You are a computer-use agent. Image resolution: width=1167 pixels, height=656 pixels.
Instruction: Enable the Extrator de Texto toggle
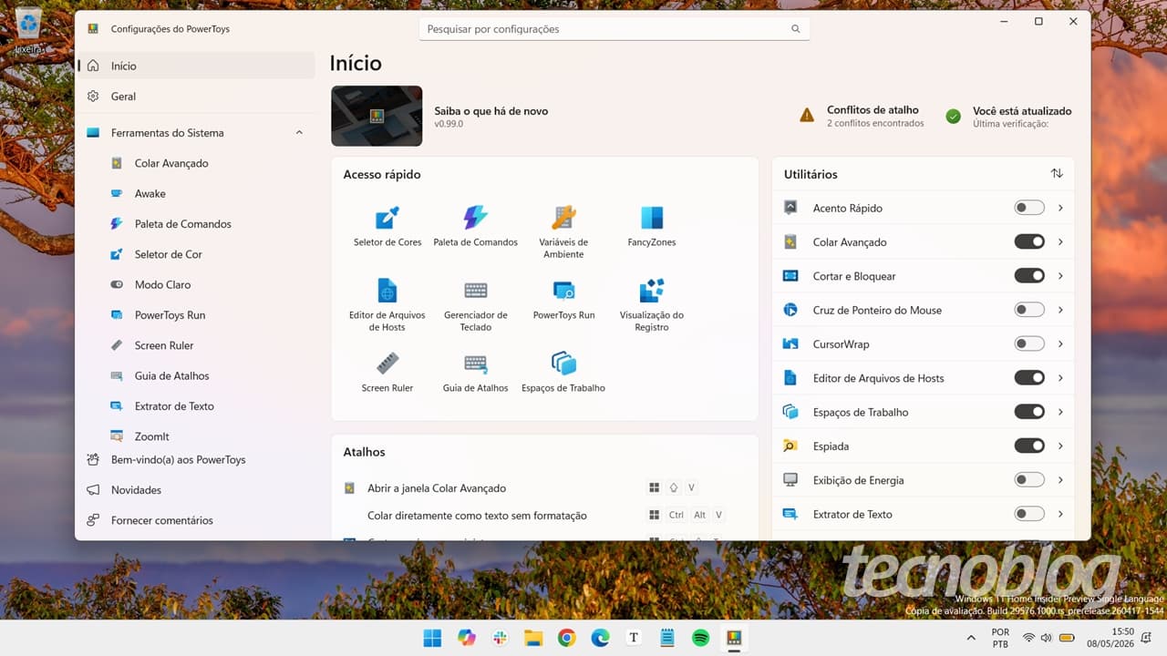pos(1029,514)
